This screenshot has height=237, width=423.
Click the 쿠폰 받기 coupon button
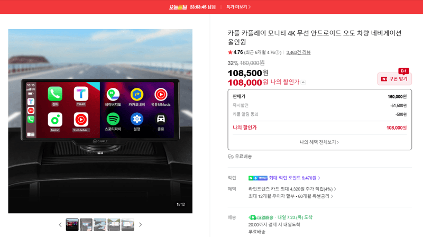point(394,79)
